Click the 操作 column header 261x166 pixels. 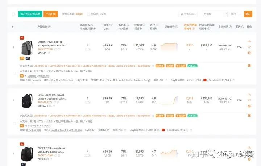tap(249, 27)
